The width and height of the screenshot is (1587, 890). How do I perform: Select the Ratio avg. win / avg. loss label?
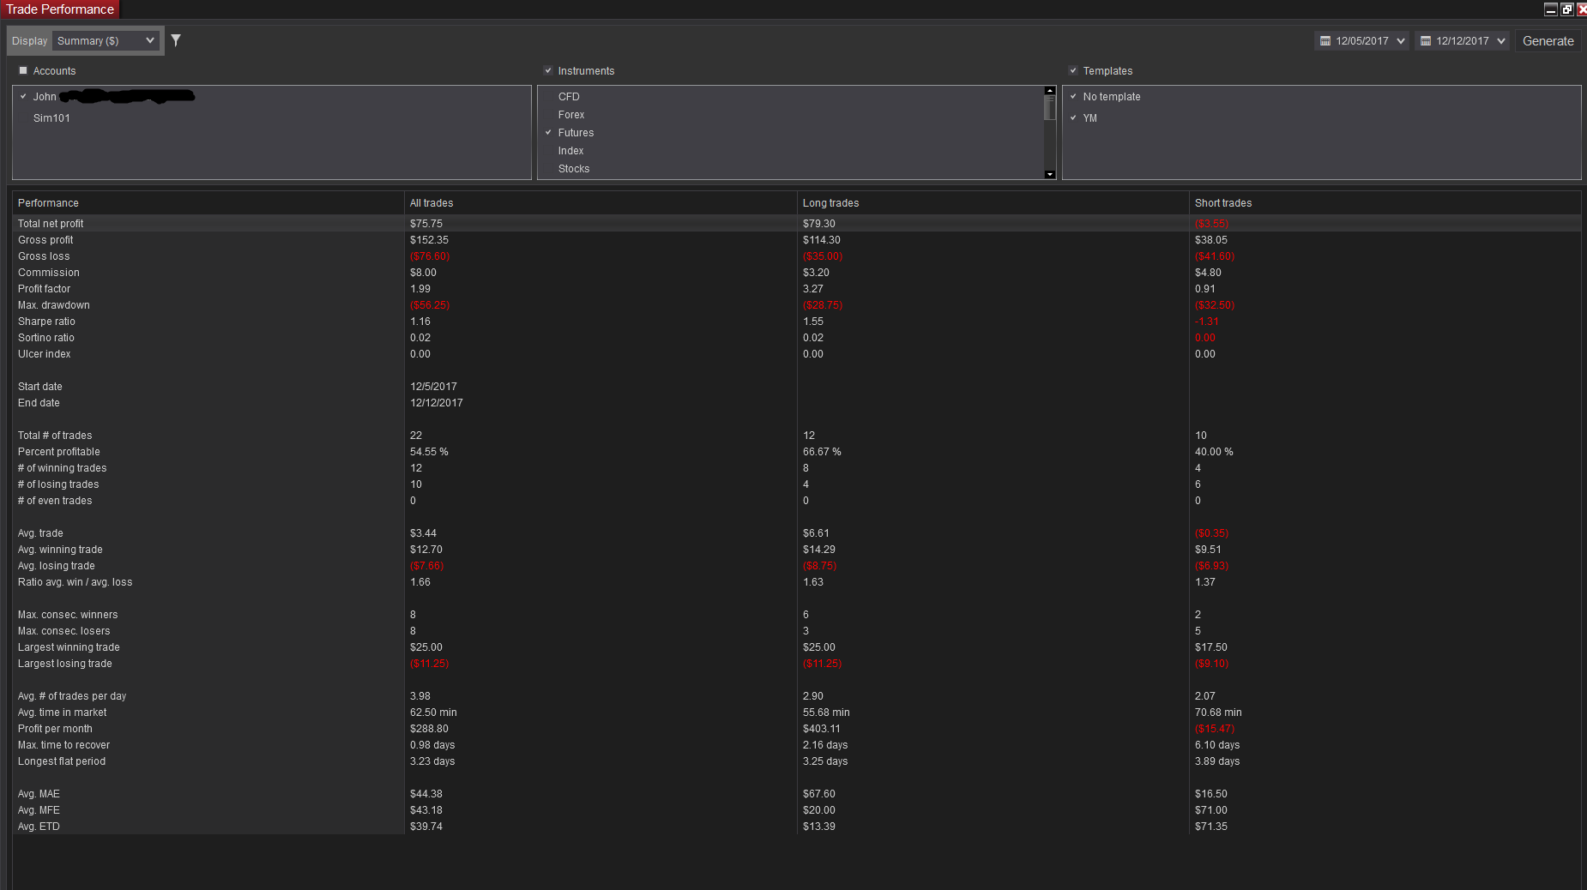tap(75, 582)
